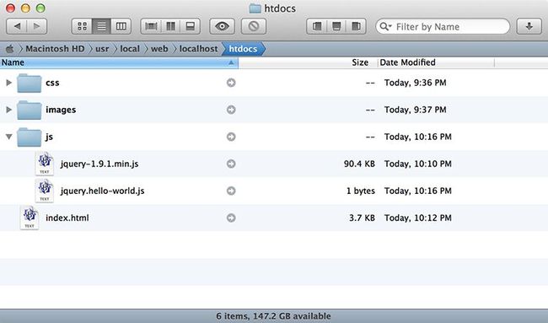Open the search options magnifier dropdown
The width and height of the screenshot is (548, 323).
385,27
